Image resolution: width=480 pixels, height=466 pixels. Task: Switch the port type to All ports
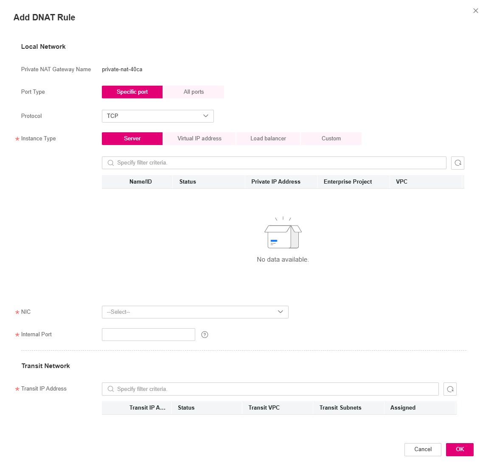pos(194,92)
